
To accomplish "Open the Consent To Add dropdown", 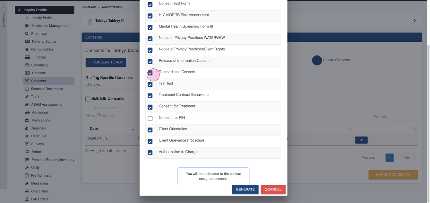I will [x=106, y=62].
